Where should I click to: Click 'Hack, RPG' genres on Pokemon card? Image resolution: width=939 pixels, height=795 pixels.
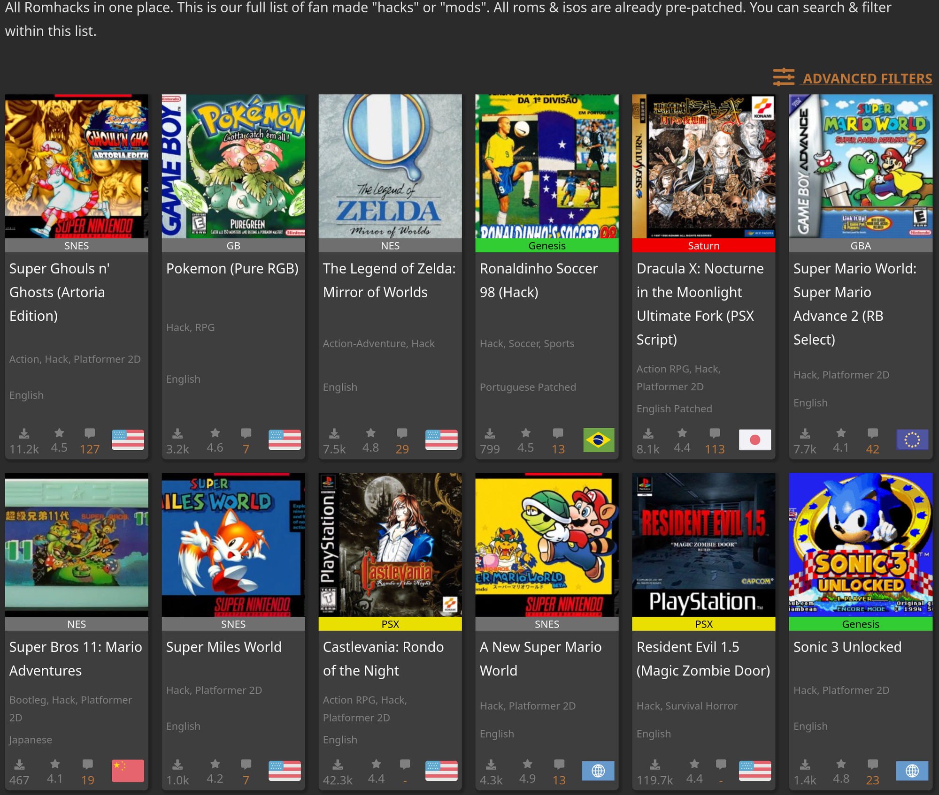coord(191,327)
